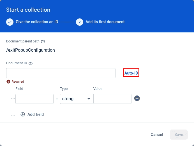Click the plus icon for Add field
194x146 pixels.
23,114
